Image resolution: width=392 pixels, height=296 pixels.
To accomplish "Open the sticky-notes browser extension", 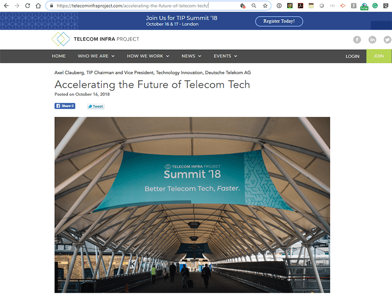I will 310,5.
